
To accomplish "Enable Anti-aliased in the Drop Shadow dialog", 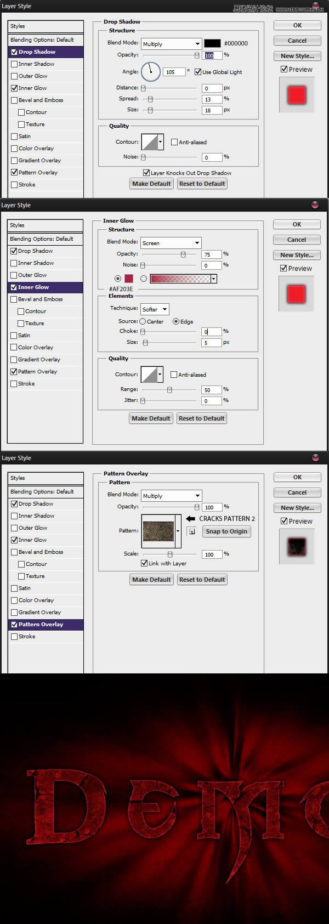I will click(174, 142).
